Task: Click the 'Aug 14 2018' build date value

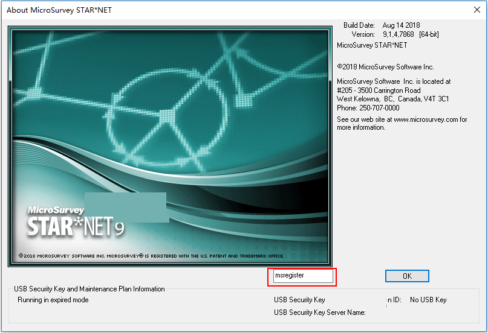Action: (x=401, y=25)
